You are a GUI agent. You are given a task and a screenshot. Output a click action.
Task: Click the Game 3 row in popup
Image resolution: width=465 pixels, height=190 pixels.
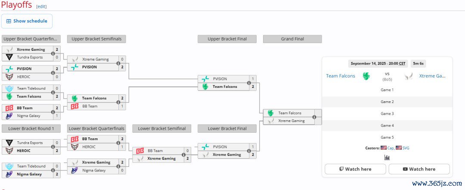[x=387, y=113]
